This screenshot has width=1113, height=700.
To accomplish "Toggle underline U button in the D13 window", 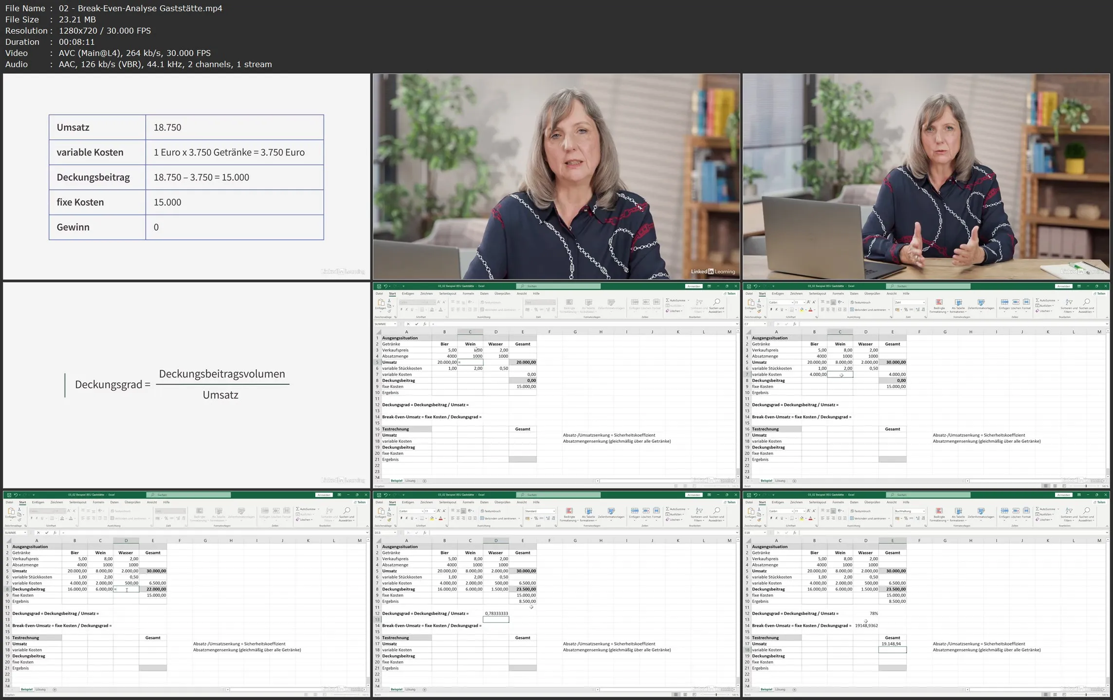I will [x=412, y=518].
